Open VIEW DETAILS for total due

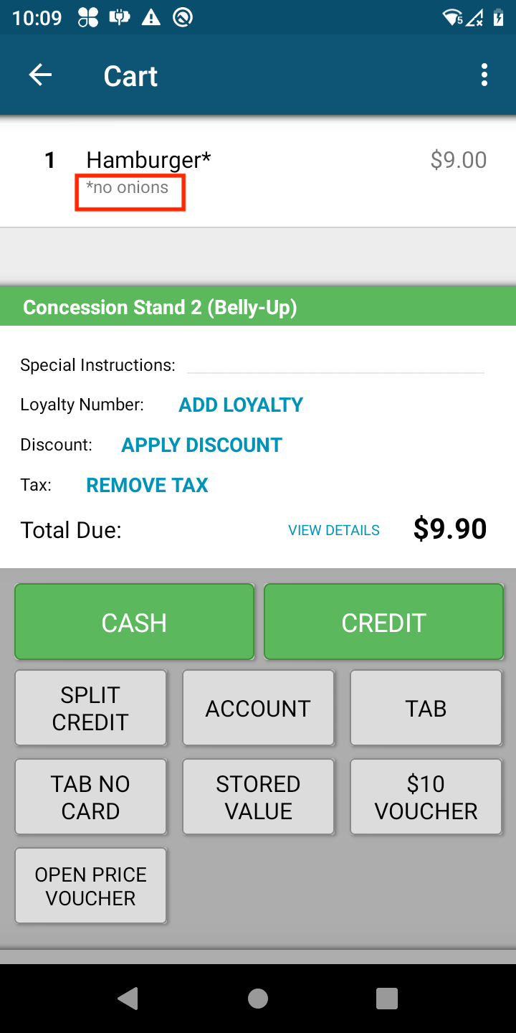click(334, 530)
